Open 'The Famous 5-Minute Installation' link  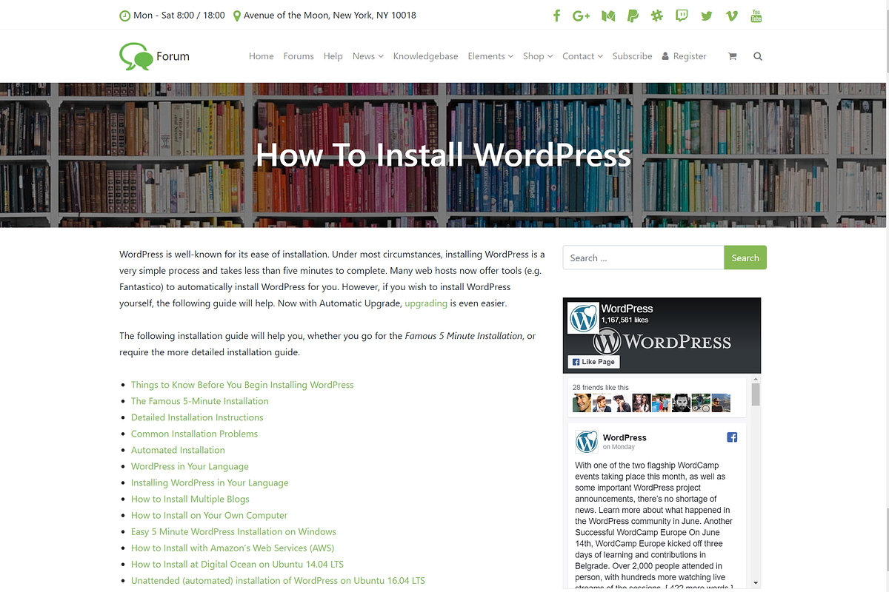(x=200, y=401)
